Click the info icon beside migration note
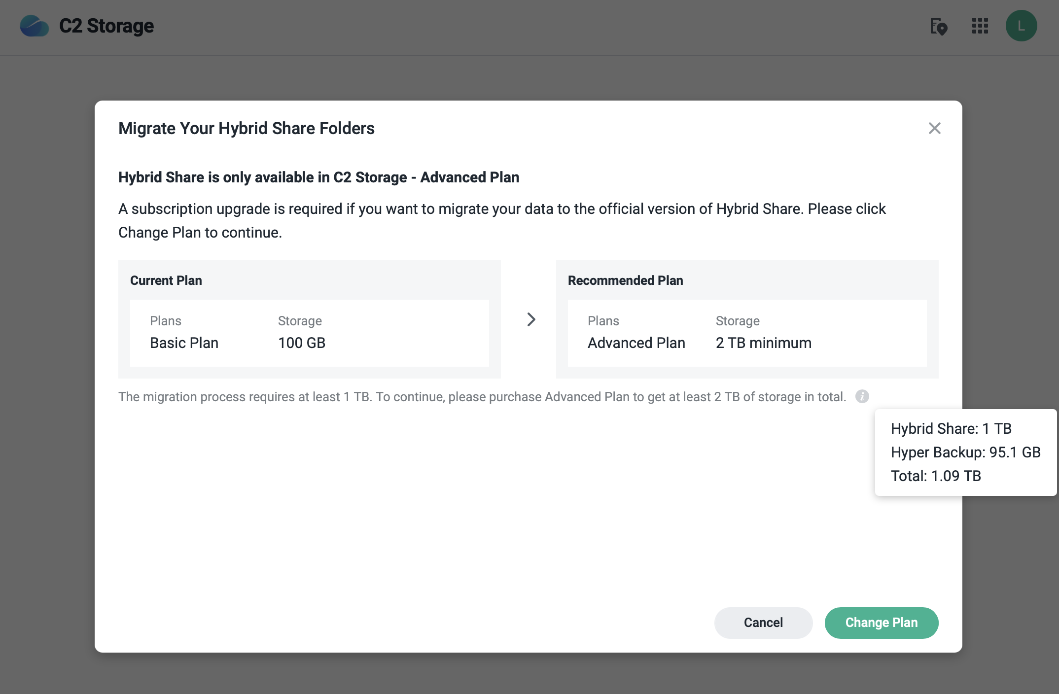This screenshot has height=694, width=1059. point(862,396)
